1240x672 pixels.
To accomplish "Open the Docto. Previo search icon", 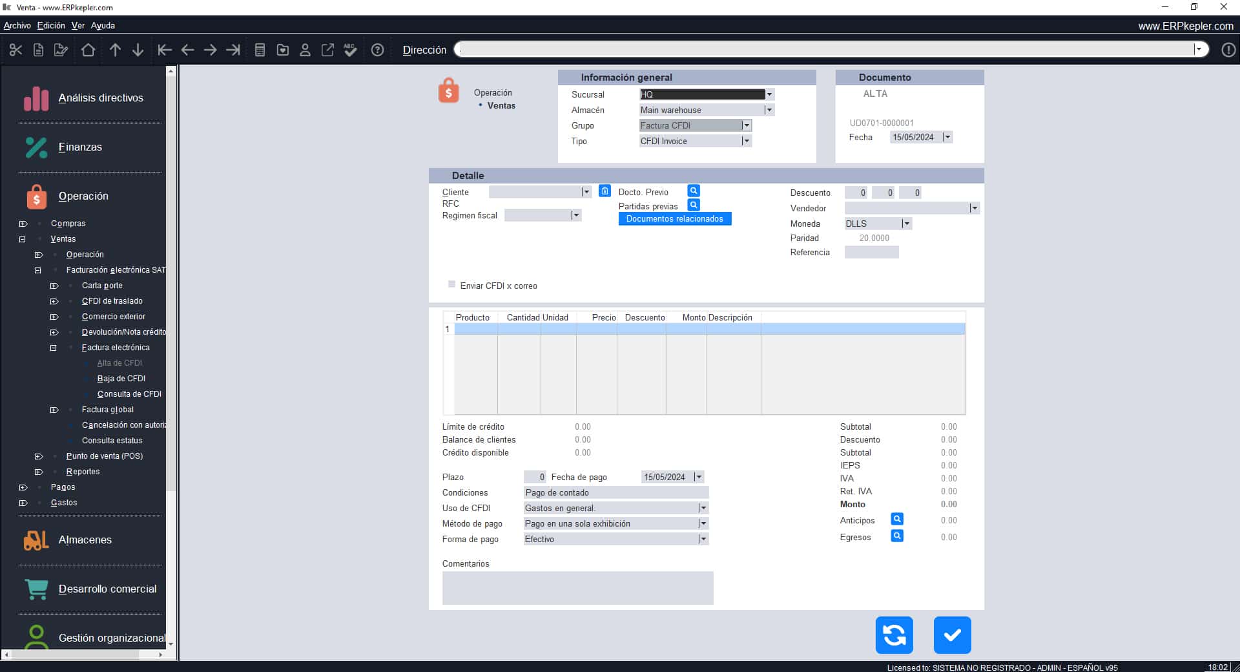I will click(693, 191).
